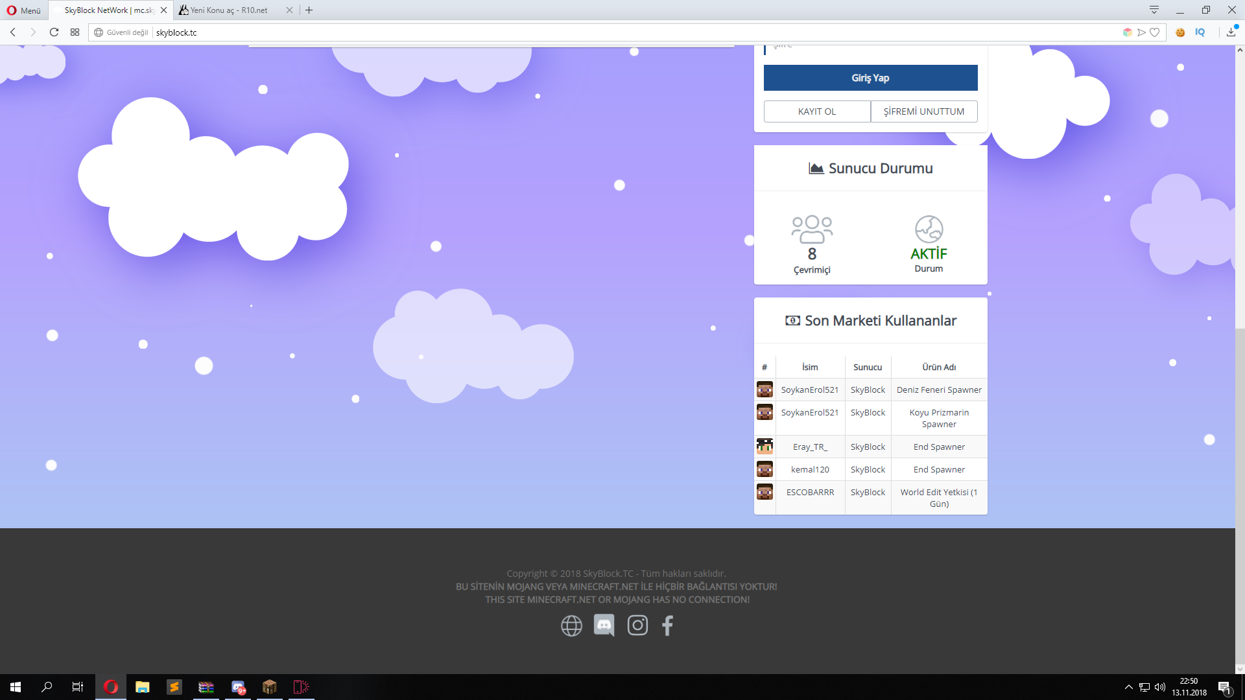The image size is (1245, 700).
Task: Click the ŞİFREMİ UNUTTUM button
Action: (x=924, y=111)
